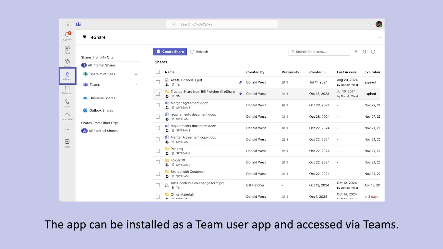Image resolution: width=443 pixels, height=249 pixels.
Task: Expand the SharePoint Sites section
Action: (x=136, y=74)
